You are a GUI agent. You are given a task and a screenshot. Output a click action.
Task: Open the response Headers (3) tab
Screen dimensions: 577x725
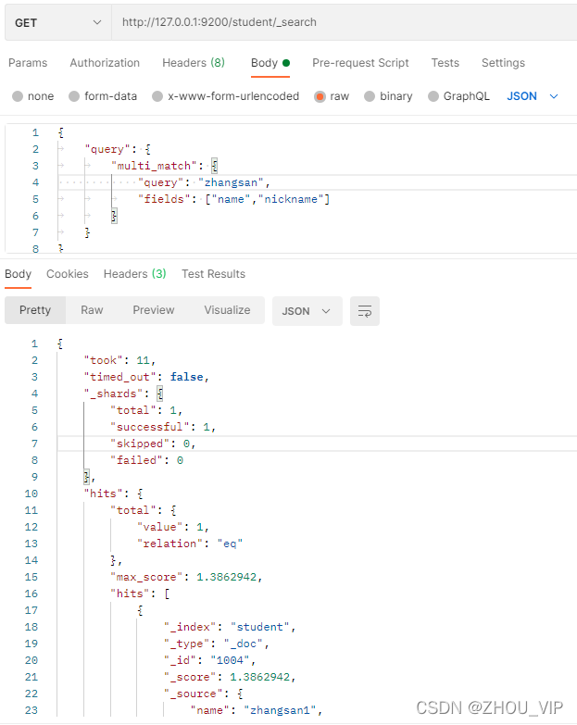pyautogui.click(x=134, y=274)
